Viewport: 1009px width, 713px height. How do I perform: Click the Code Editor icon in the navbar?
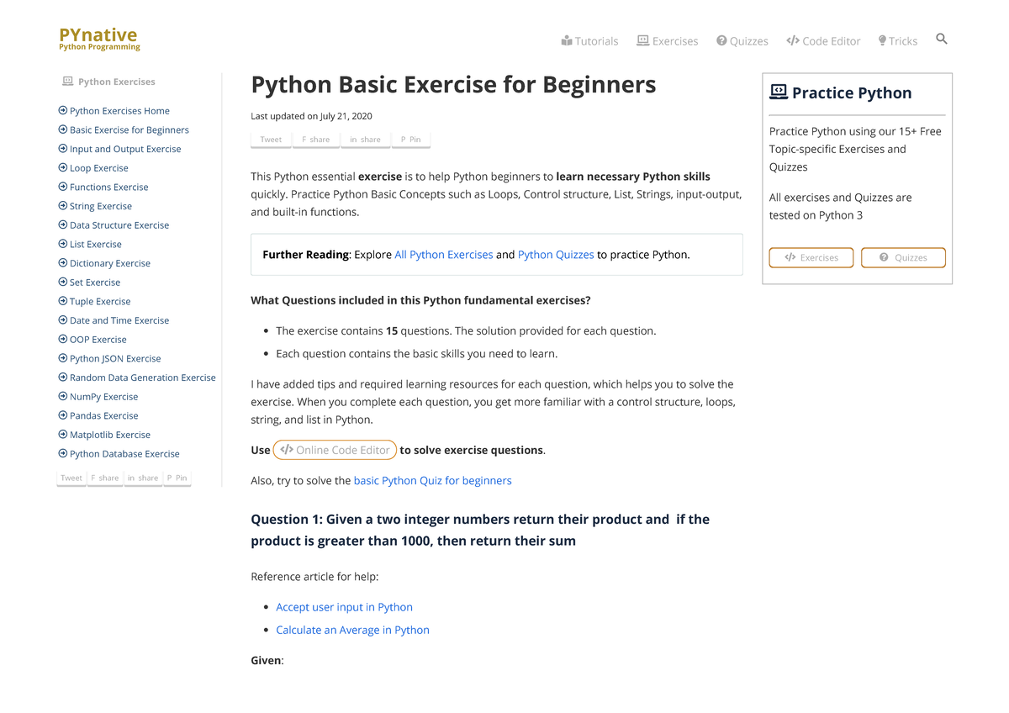click(x=791, y=40)
